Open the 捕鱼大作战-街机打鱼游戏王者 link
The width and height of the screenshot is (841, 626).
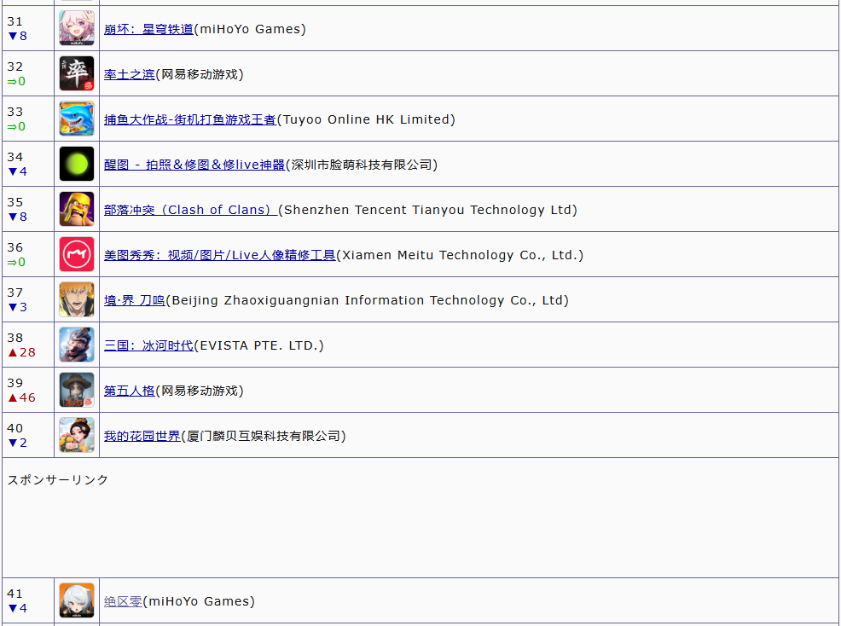click(190, 119)
